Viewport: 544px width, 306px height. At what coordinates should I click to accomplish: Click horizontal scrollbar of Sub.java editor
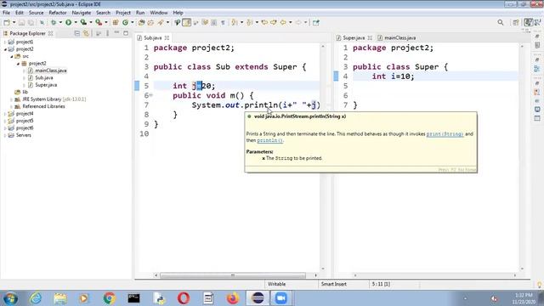[x=232, y=275]
